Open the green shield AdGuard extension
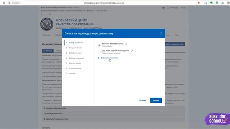This screenshot has width=230, height=129. pyautogui.click(x=217, y=3)
